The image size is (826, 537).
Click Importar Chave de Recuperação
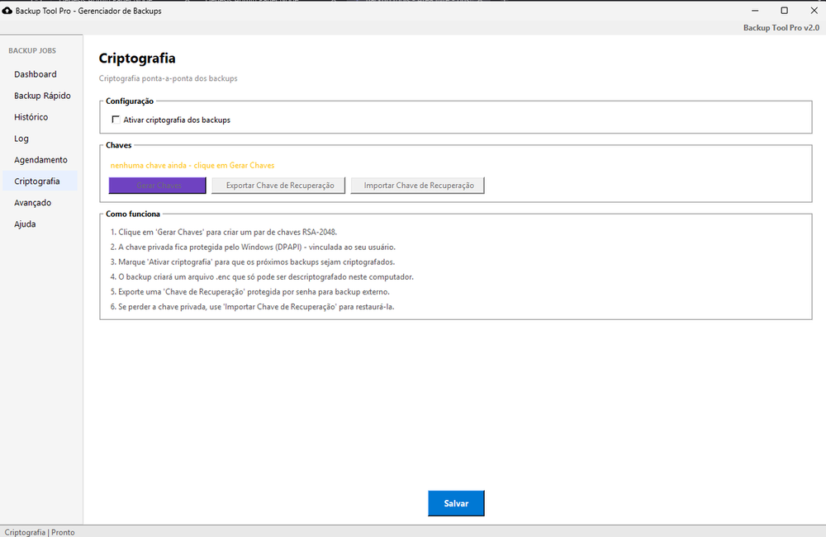tap(418, 185)
